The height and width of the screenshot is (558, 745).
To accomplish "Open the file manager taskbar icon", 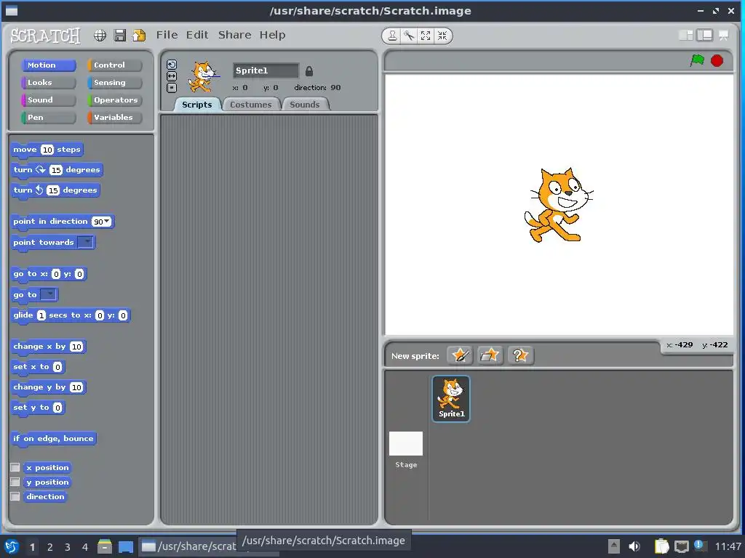I will (x=104, y=546).
